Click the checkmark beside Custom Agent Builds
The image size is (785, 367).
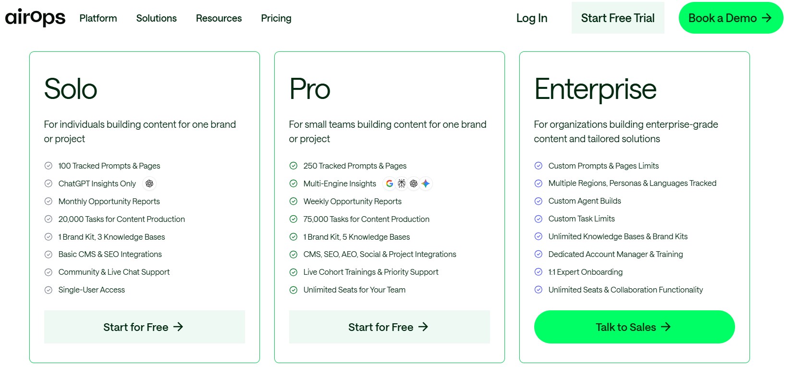tap(538, 201)
